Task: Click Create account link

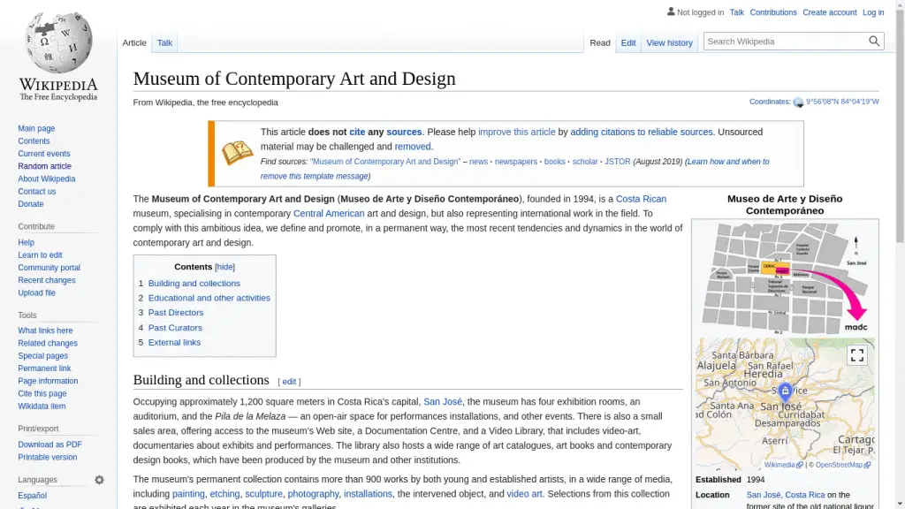Action: pyautogui.click(x=829, y=12)
